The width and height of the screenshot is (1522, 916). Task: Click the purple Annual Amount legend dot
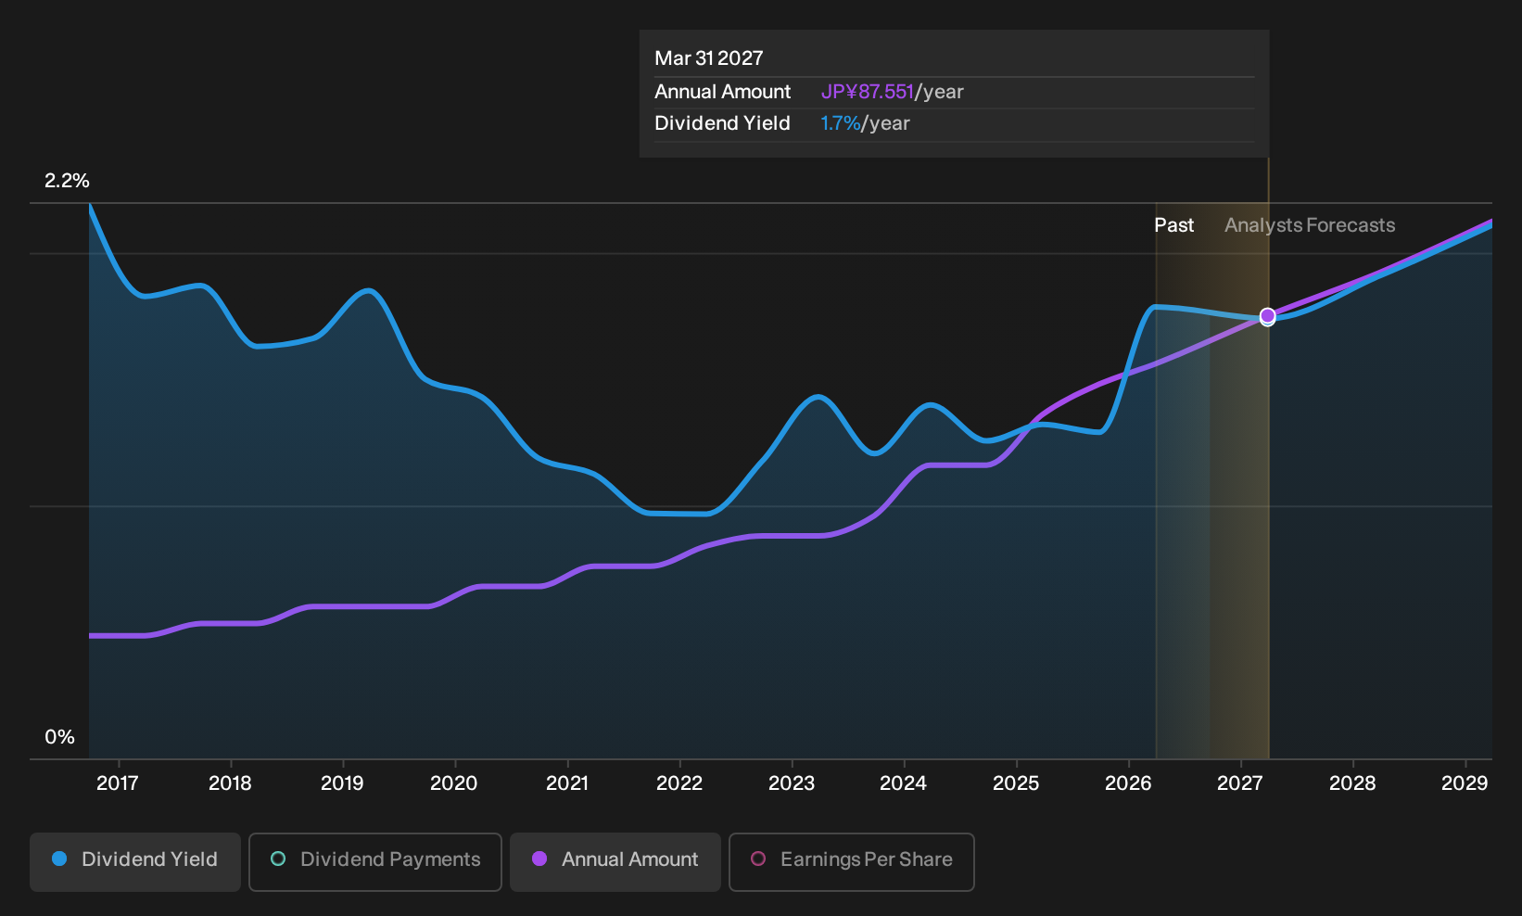[x=539, y=859]
